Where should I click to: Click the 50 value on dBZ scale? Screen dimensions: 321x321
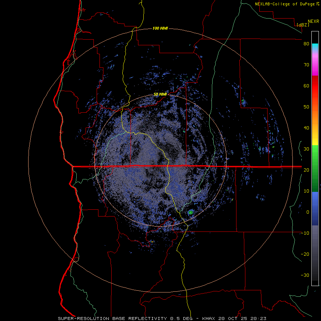(306, 107)
